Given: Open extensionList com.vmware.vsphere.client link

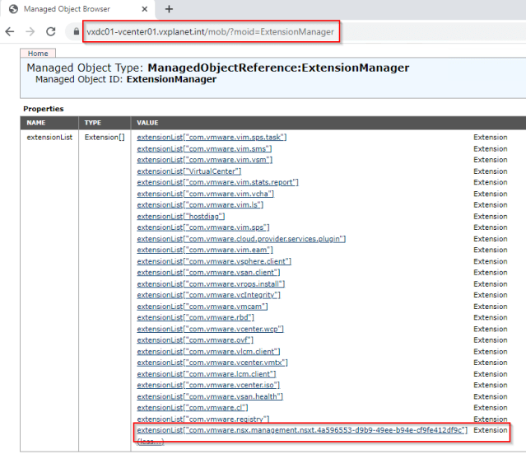Looking at the screenshot, I should [214, 261].
